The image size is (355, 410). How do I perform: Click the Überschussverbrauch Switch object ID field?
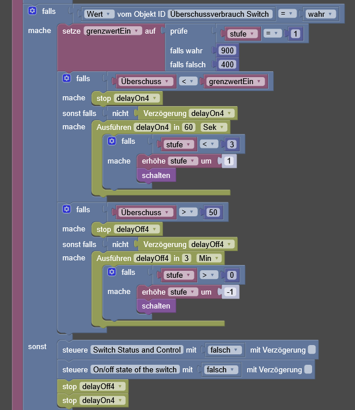click(x=220, y=14)
